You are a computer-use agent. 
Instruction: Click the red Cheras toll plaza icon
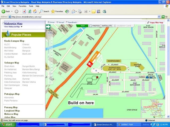click(x=89, y=64)
